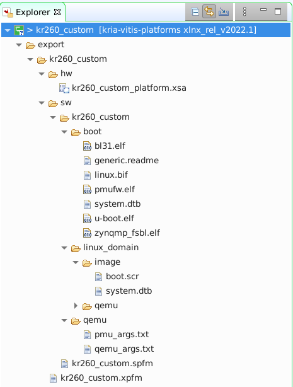The height and width of the screenshot is (387, 293).
Task: Click the pmufw.elf binary icon
Action: pos(87,190)
